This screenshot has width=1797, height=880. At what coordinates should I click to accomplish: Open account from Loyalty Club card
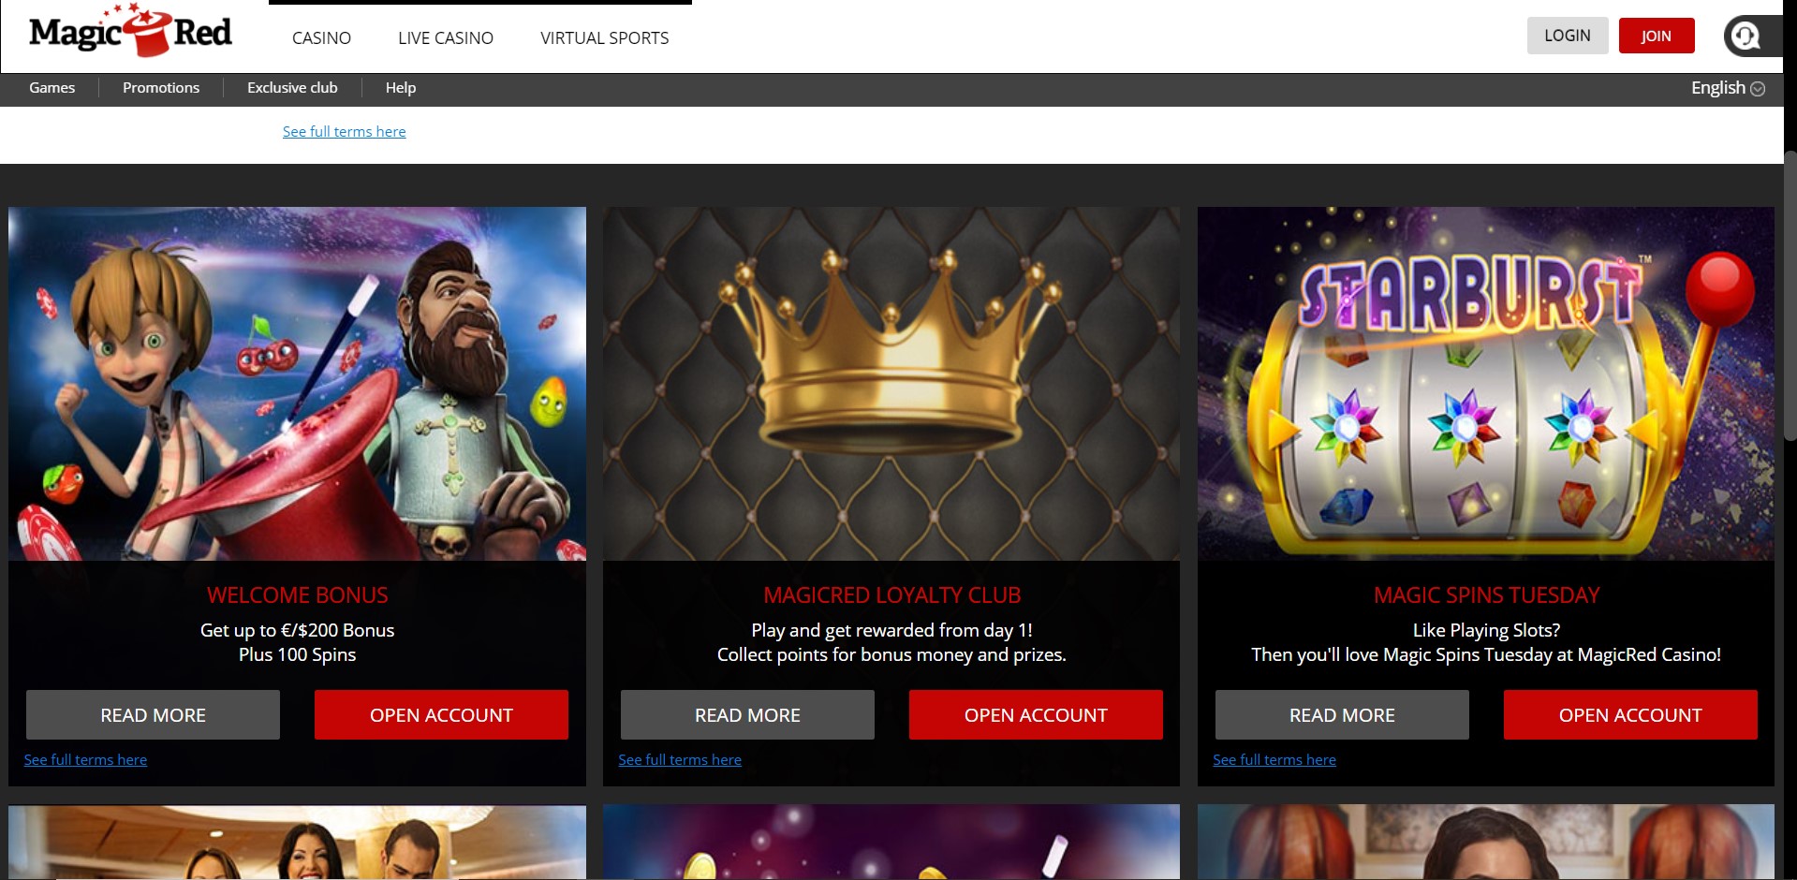(x=1036, y=715)
